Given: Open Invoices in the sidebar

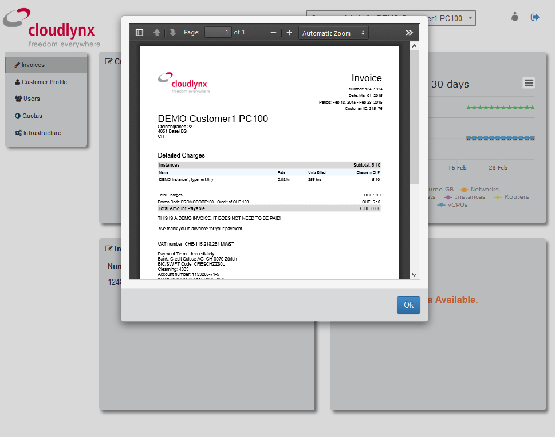Looking at the screenshot, I should pyautogui.click(x=46, y=65).
